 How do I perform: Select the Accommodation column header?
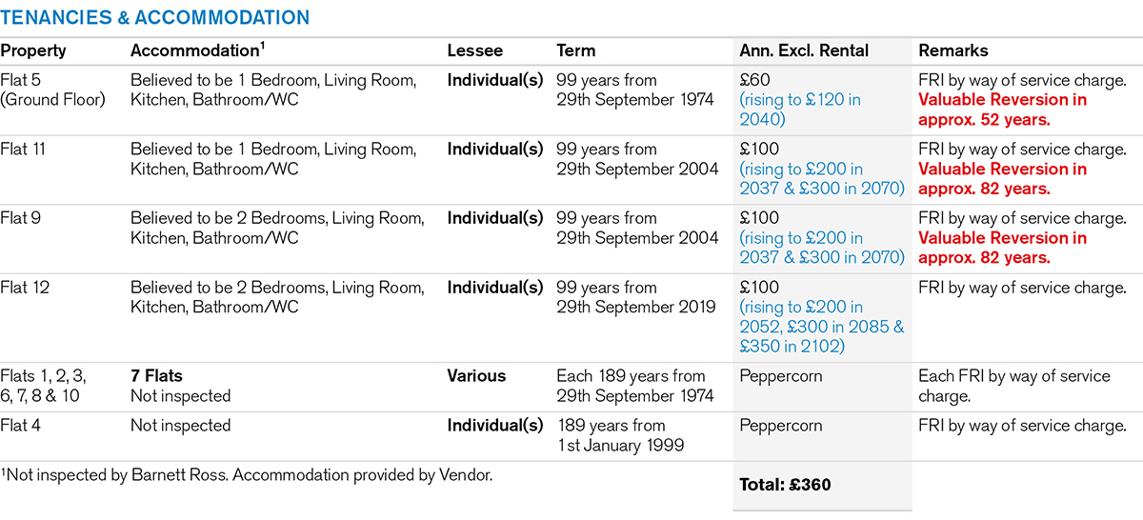pos(196,50)
